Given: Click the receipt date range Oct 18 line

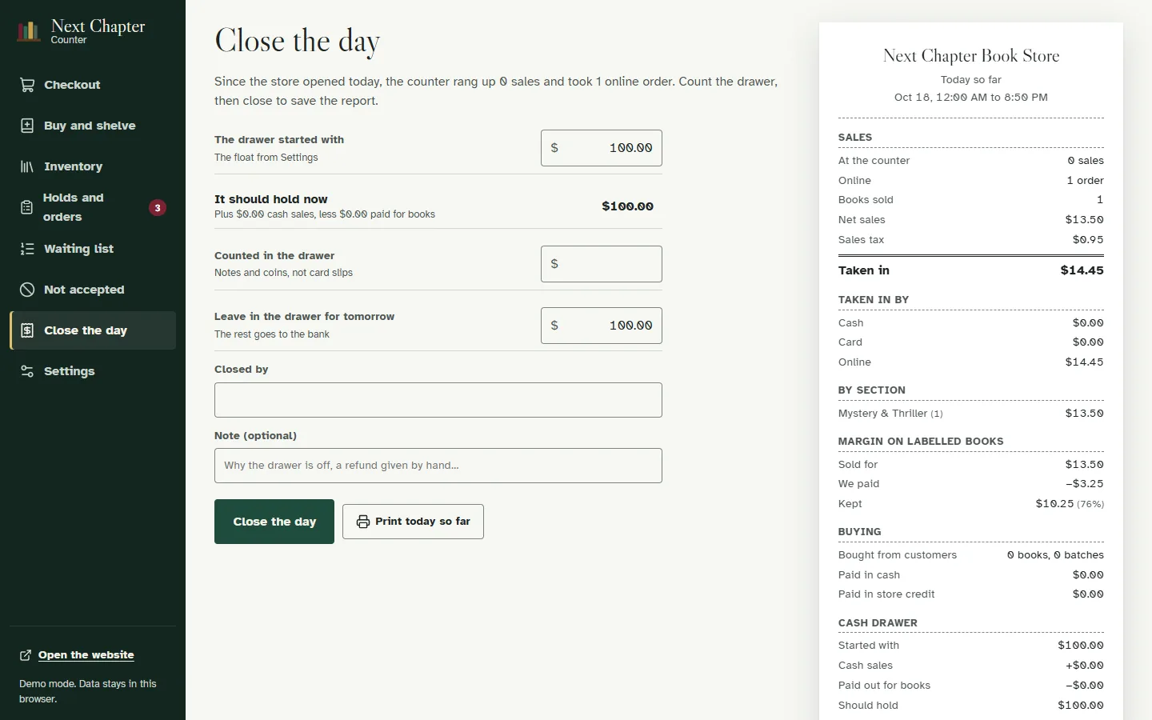Looking at the screenshot, I should click(971, 98).
